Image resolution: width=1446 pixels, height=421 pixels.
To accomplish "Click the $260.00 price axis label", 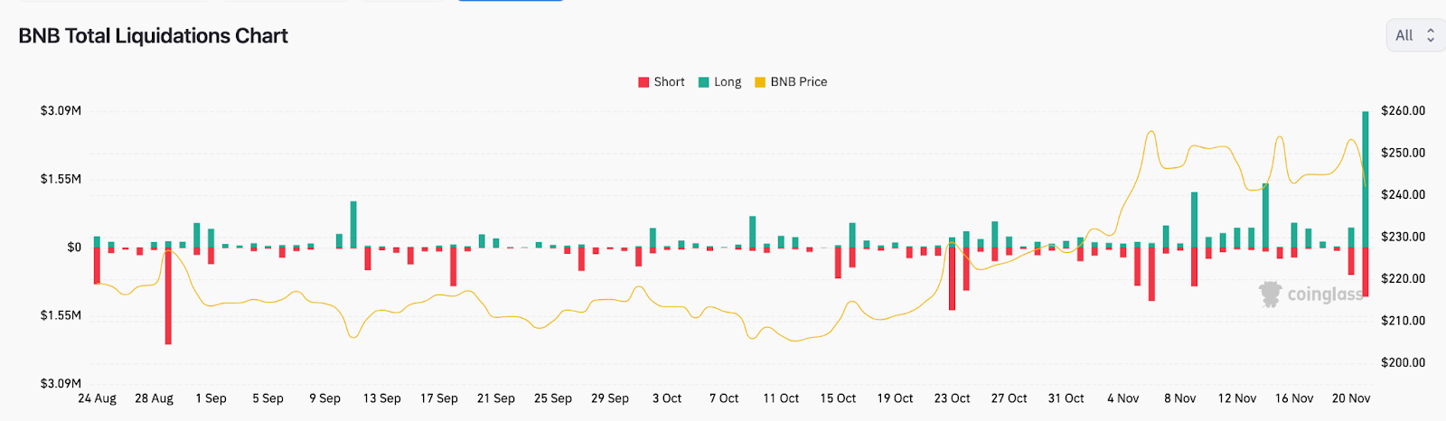I will pos(1403,111).
